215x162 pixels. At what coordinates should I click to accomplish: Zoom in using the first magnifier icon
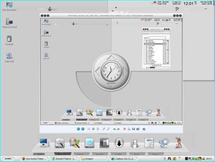[104, 129]
